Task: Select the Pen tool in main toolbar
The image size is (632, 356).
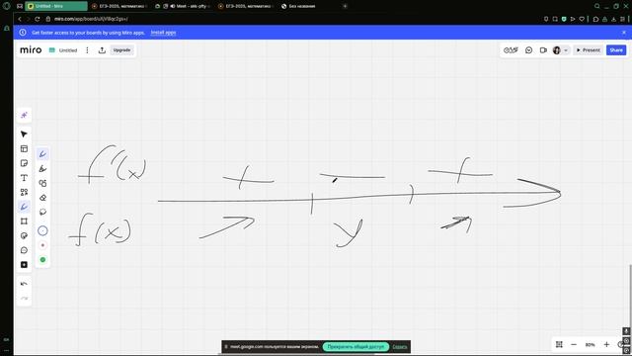Action: tap(24, 207)
